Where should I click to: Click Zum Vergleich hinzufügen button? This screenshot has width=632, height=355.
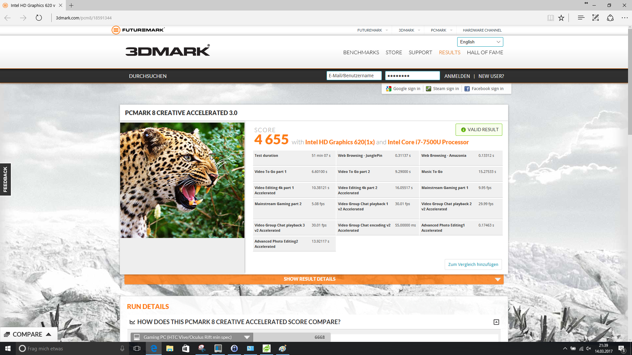473,265
